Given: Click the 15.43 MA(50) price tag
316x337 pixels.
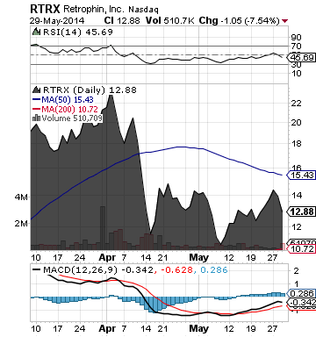Looking at the screenshot, I should click(301, 176).
